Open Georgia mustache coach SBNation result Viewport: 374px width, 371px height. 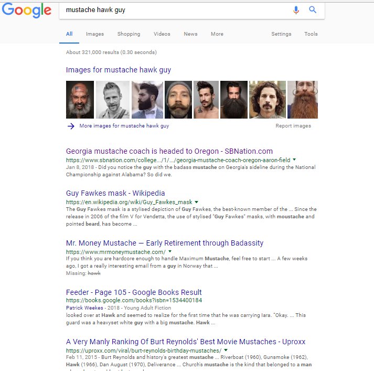pos(169,151)
